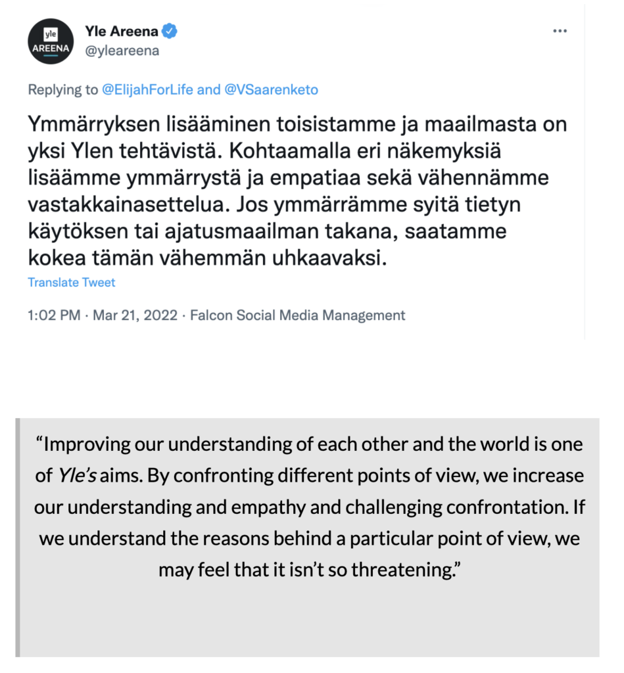Click the 'Replying to' label
The image size is (624, 673).
coord(62,89)
